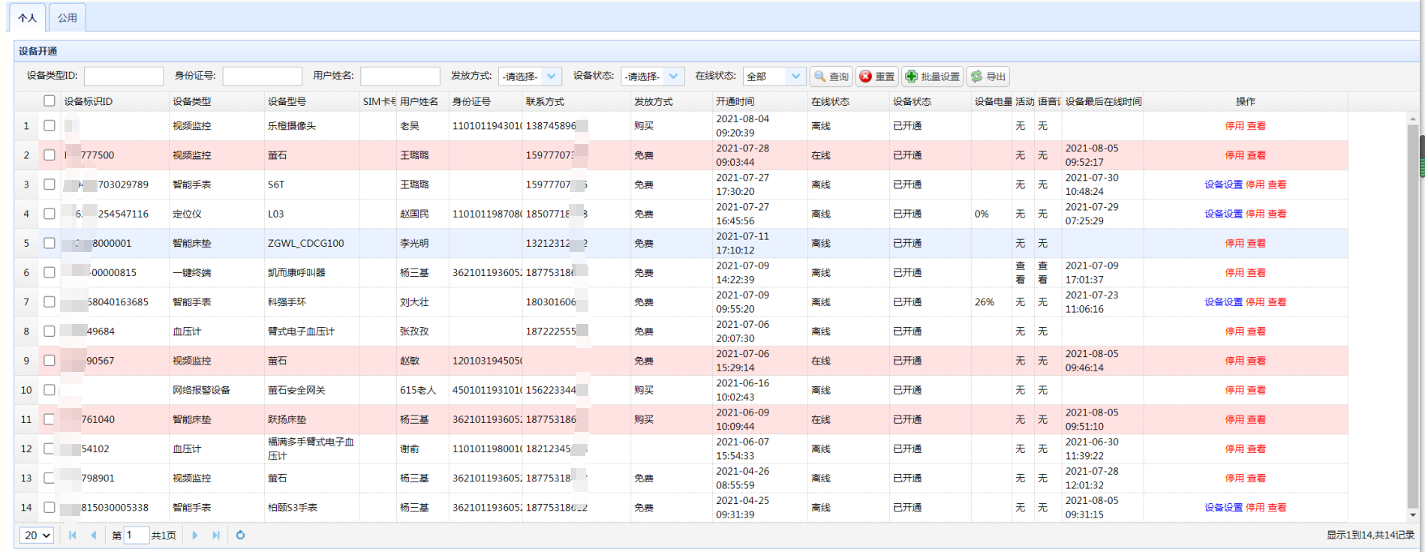
Task: Switch to the 公用 tab
Action: (68, 18)
